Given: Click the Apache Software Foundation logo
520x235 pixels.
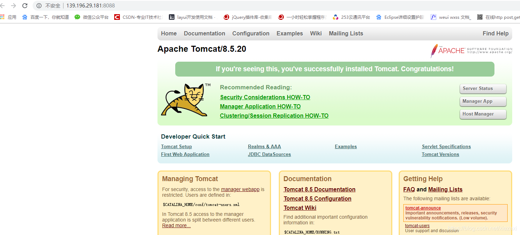Looking at the screenshot, I should coord(471,51).
